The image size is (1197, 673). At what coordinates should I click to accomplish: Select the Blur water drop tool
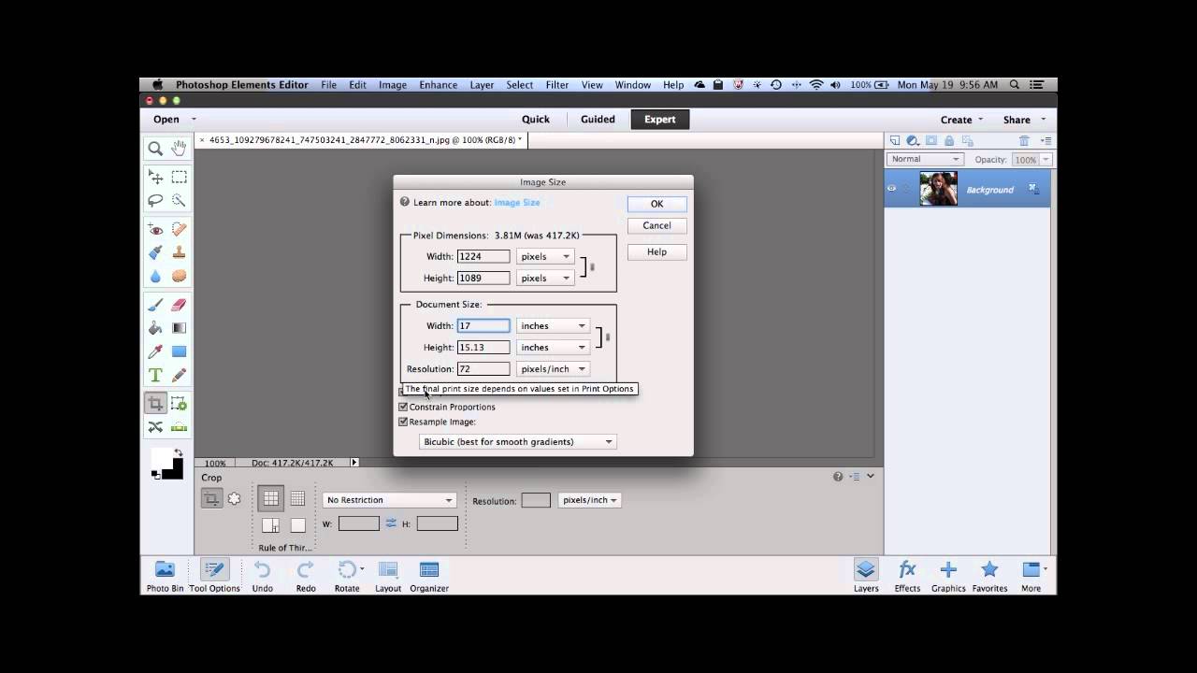(155, 276)
